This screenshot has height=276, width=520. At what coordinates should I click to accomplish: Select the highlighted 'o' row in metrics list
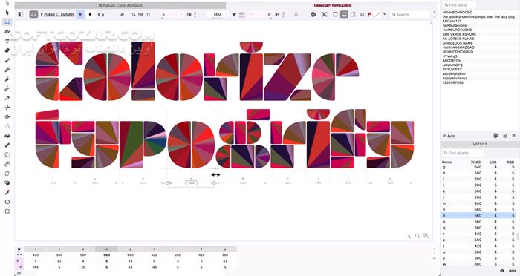click(x=478, y=215)
